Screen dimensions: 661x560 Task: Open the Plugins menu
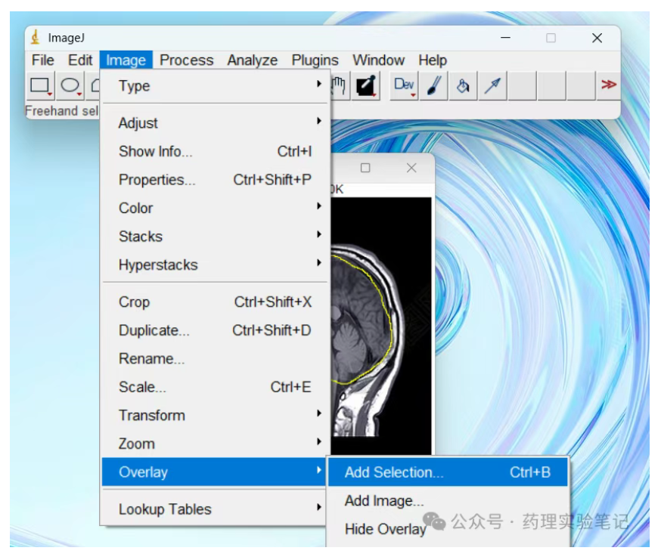click(x=315, y=60)
